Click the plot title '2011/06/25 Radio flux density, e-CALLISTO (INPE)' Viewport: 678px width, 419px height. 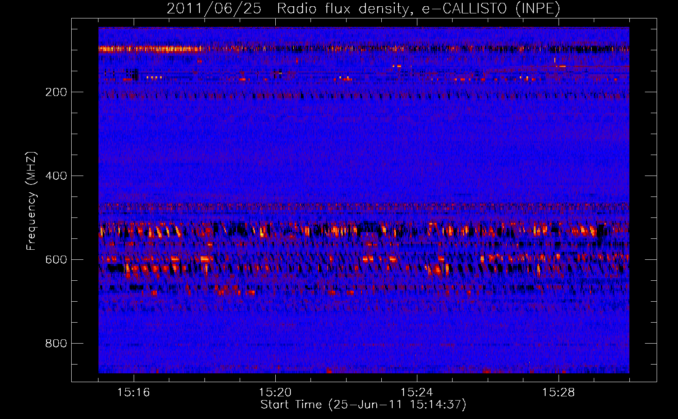[363, 8]
